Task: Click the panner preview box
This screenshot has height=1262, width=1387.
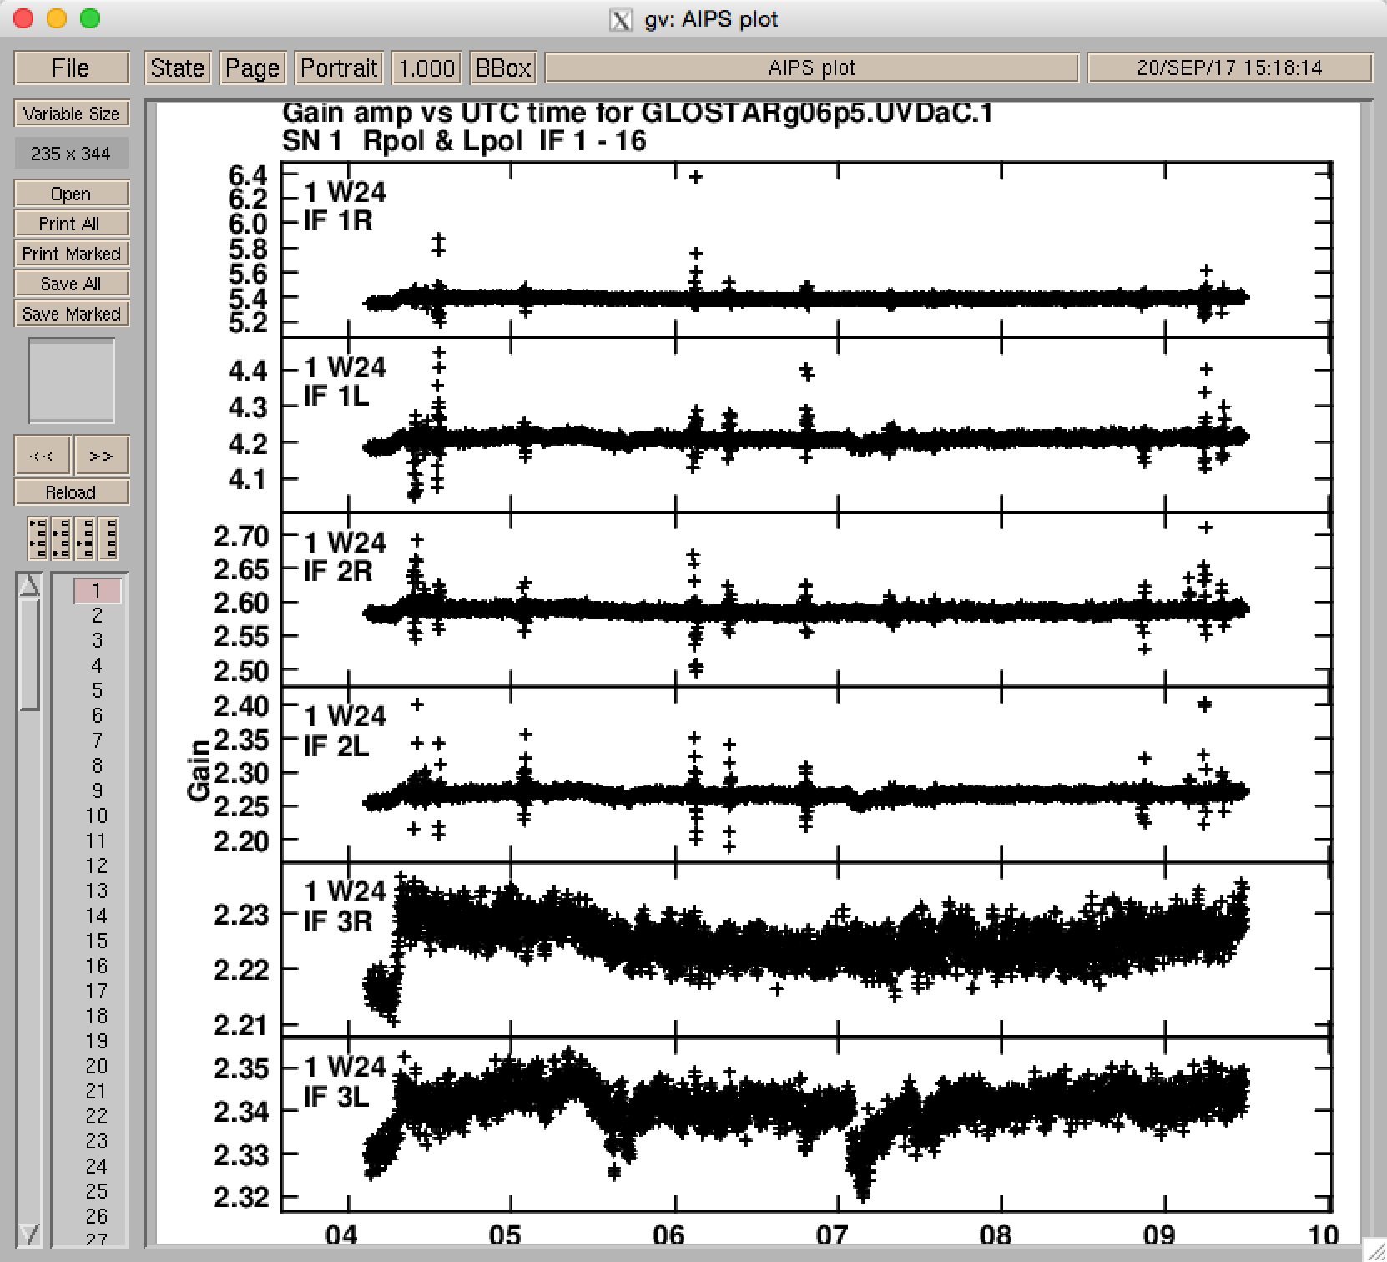Action: 72,381
